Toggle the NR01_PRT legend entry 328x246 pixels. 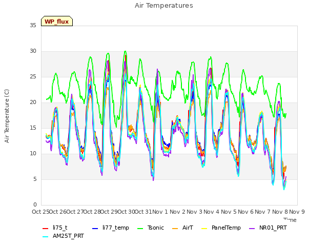point(268,228)
